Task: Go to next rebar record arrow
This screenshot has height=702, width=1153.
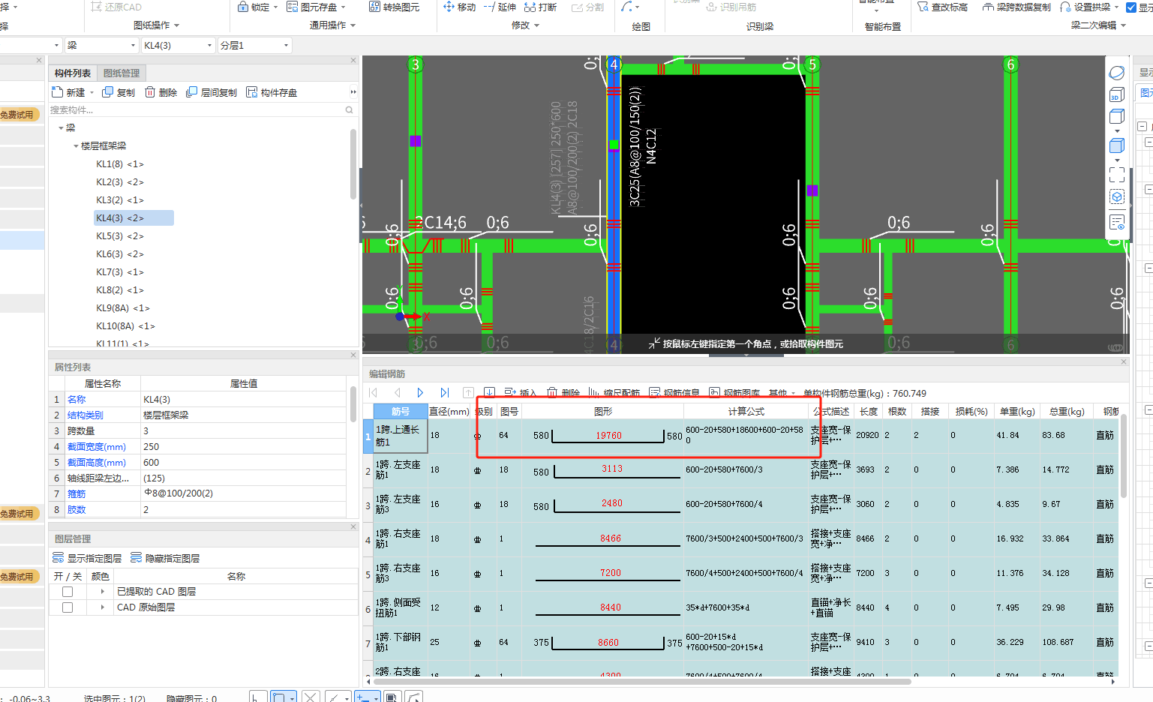Action: pyautogui.click(x=420, y=392)
